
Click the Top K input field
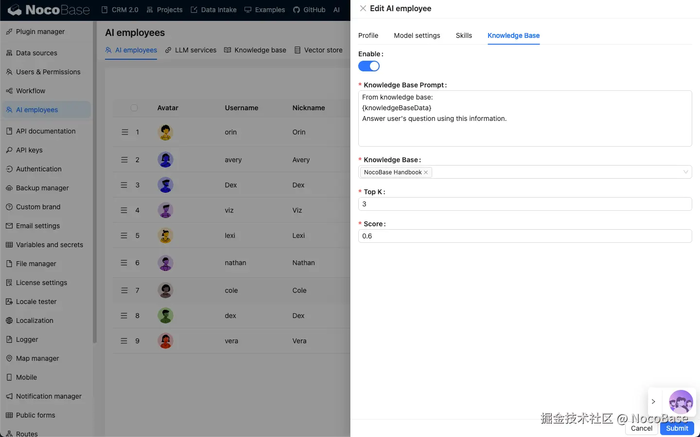coord(525,204)
